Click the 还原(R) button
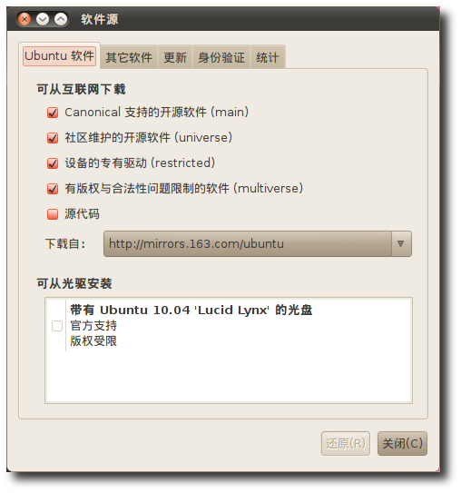This screenshot has height=493, width=461. [346, 443]
